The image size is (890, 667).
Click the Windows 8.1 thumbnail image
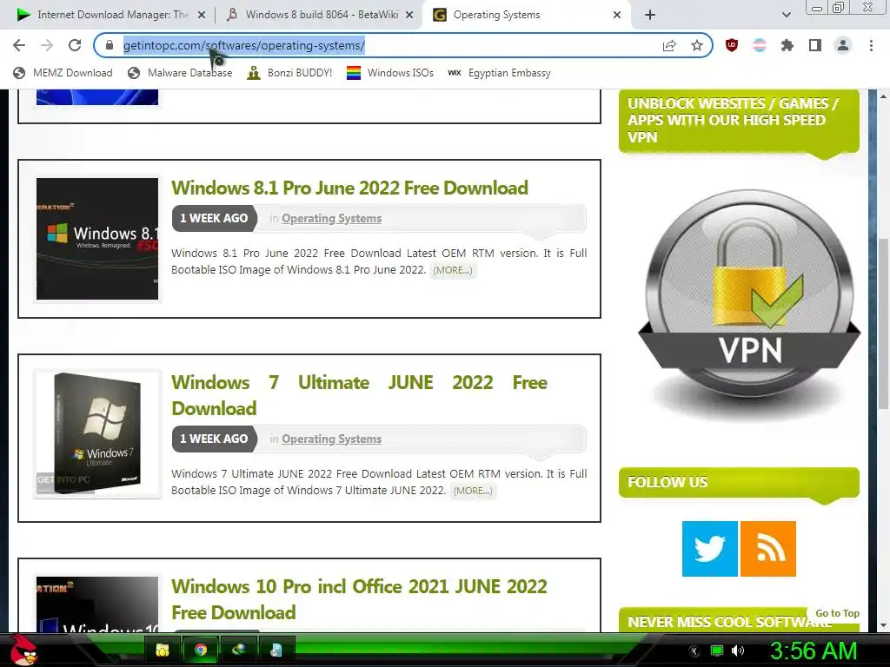(97, 239)
